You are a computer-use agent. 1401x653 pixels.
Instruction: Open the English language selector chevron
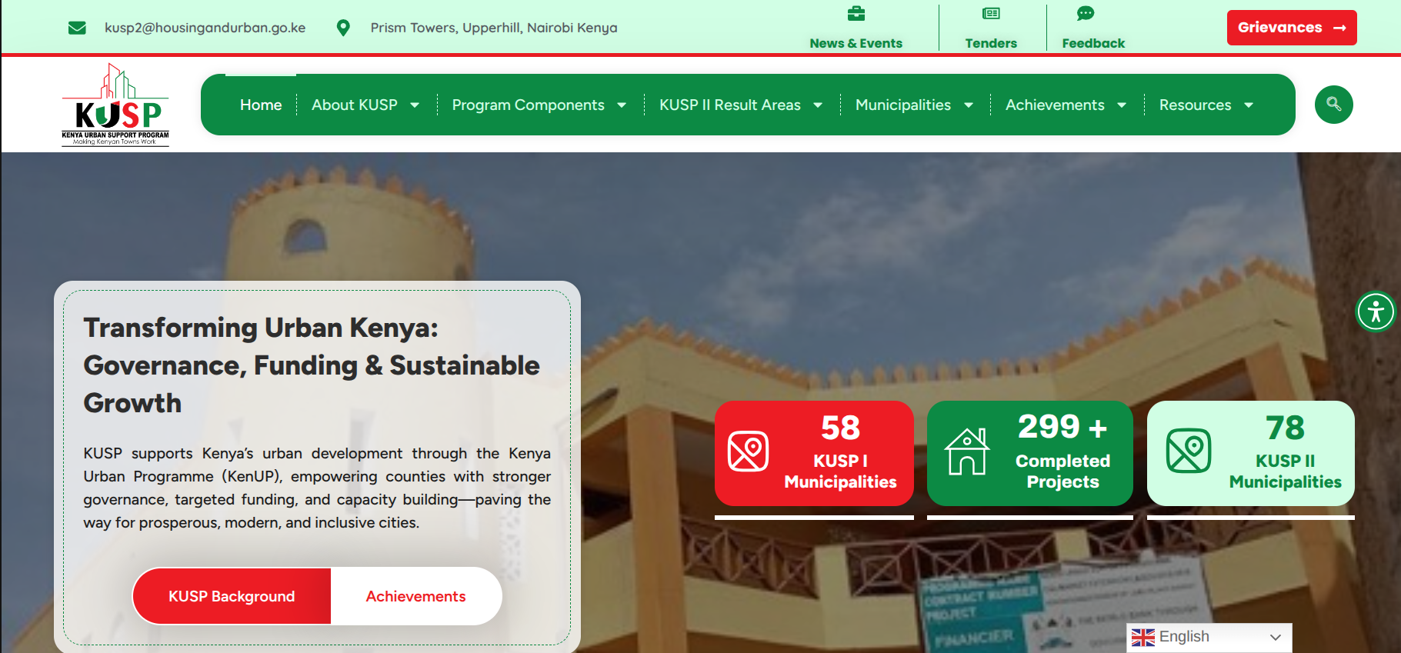point(1276,638)
